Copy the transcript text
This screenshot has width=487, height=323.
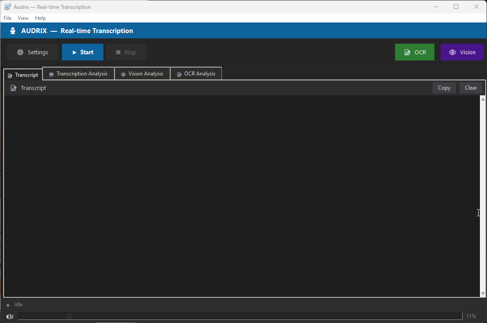tap(444, 88)
